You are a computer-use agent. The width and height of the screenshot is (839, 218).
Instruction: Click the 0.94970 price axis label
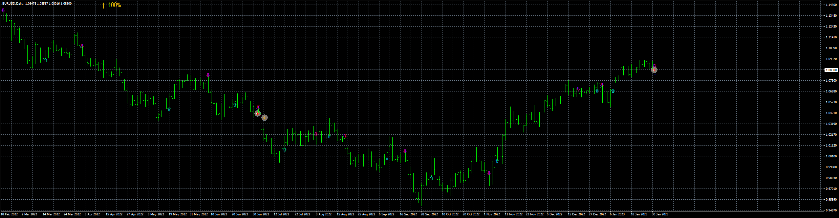pyautogui.click(x=831, y=210)
